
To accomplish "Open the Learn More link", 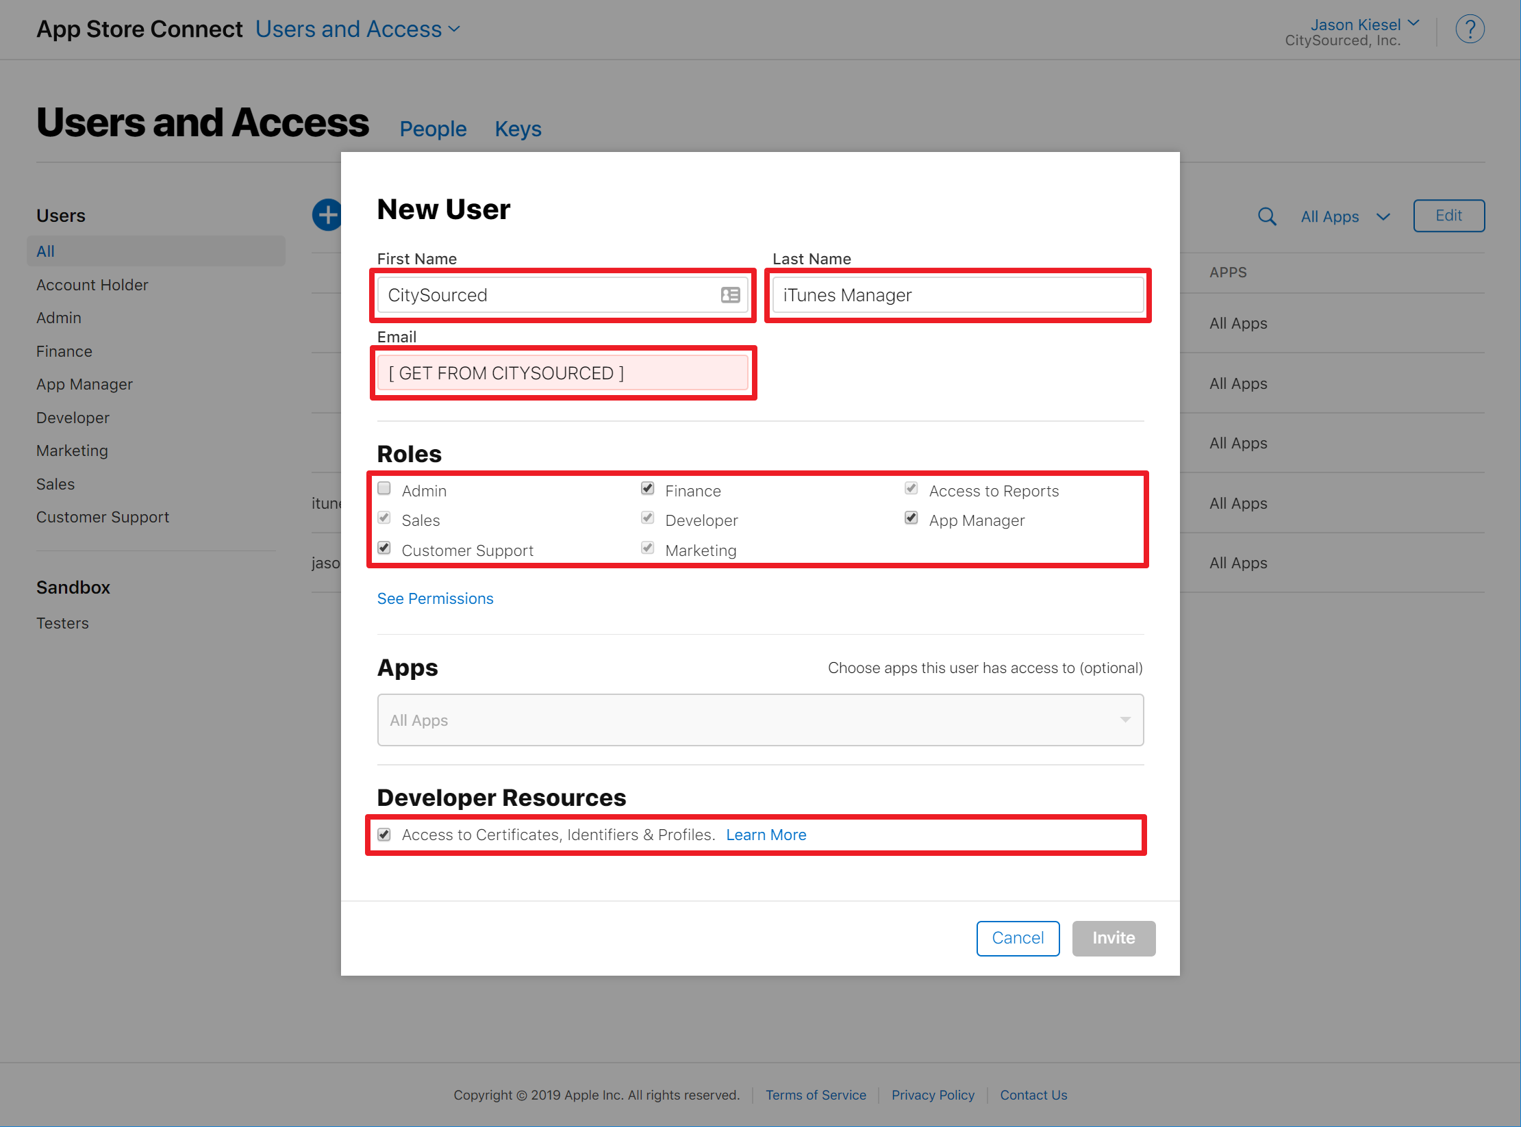I will click(x=766, y=835).
